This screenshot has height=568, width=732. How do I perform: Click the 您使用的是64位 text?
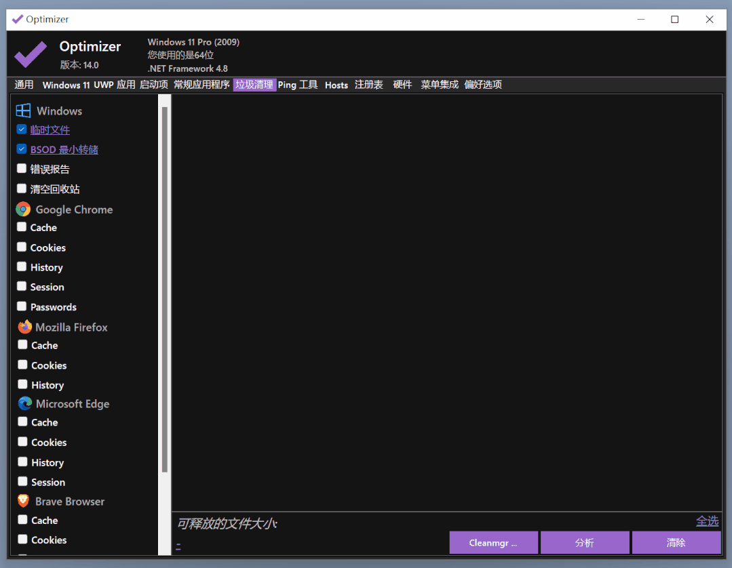tap(180, 55)
